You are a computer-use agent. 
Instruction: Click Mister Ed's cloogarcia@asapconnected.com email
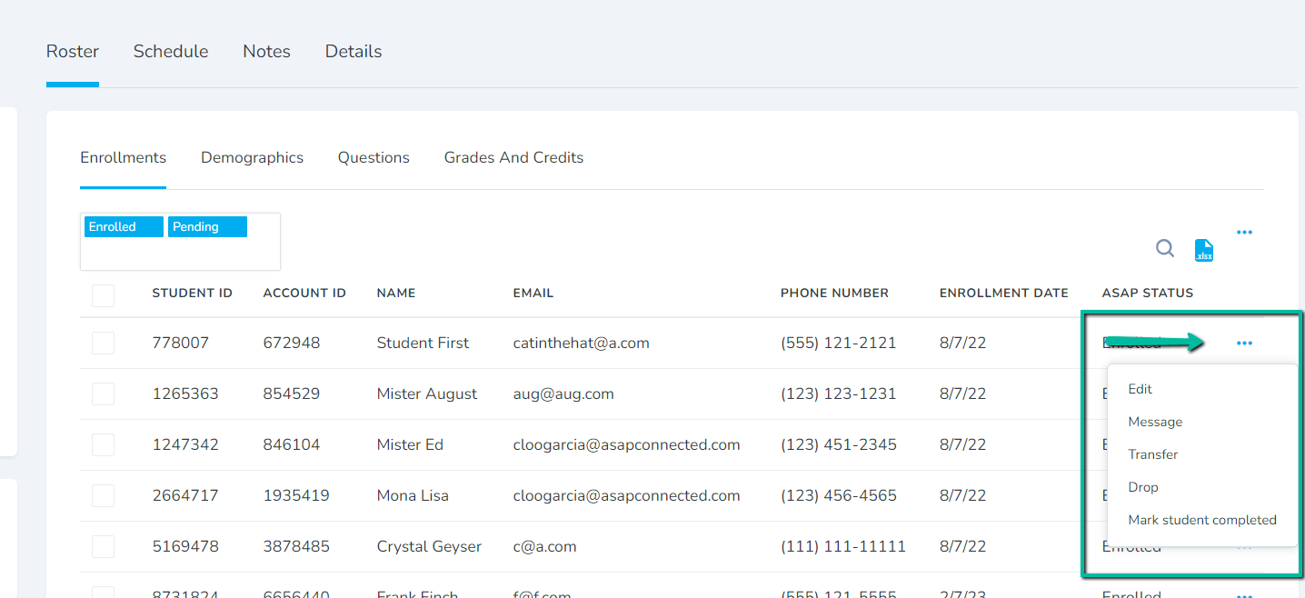point(627,444)
